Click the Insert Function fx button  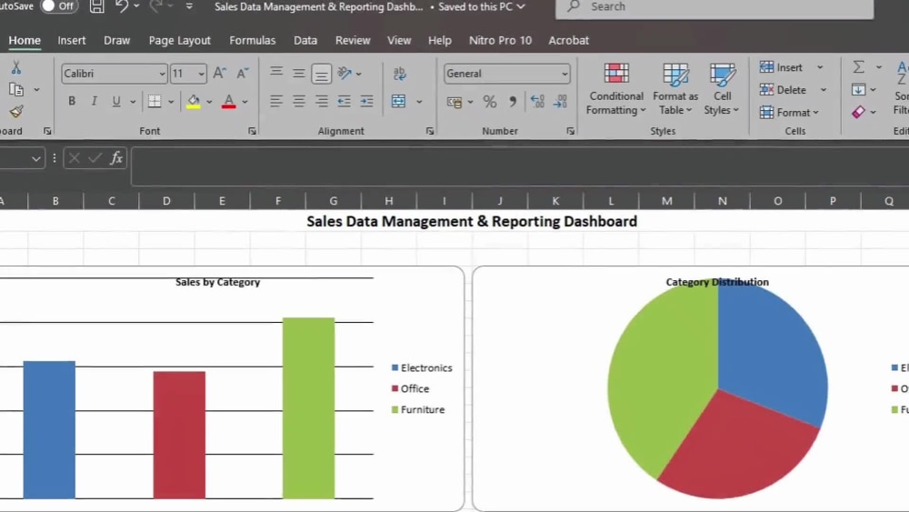point(116,157)
